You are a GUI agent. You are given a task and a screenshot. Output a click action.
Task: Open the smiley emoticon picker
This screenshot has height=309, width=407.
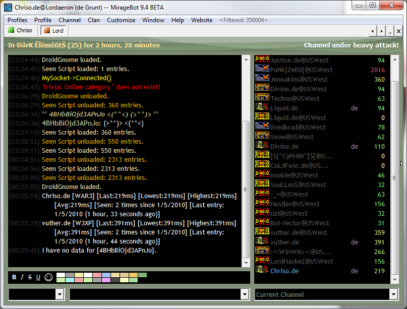coord(48,277)
